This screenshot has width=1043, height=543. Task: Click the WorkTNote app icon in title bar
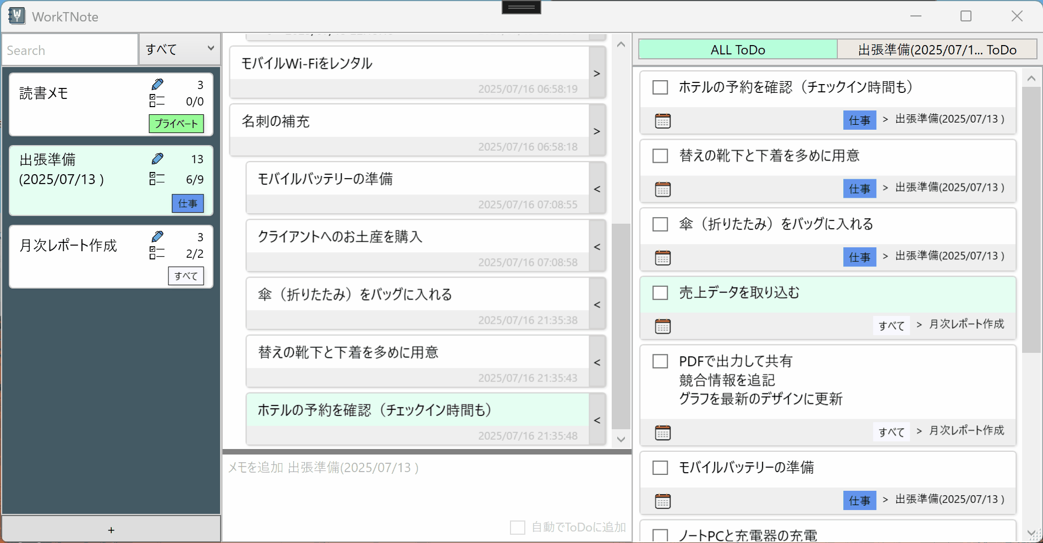[x=17, y=16]
